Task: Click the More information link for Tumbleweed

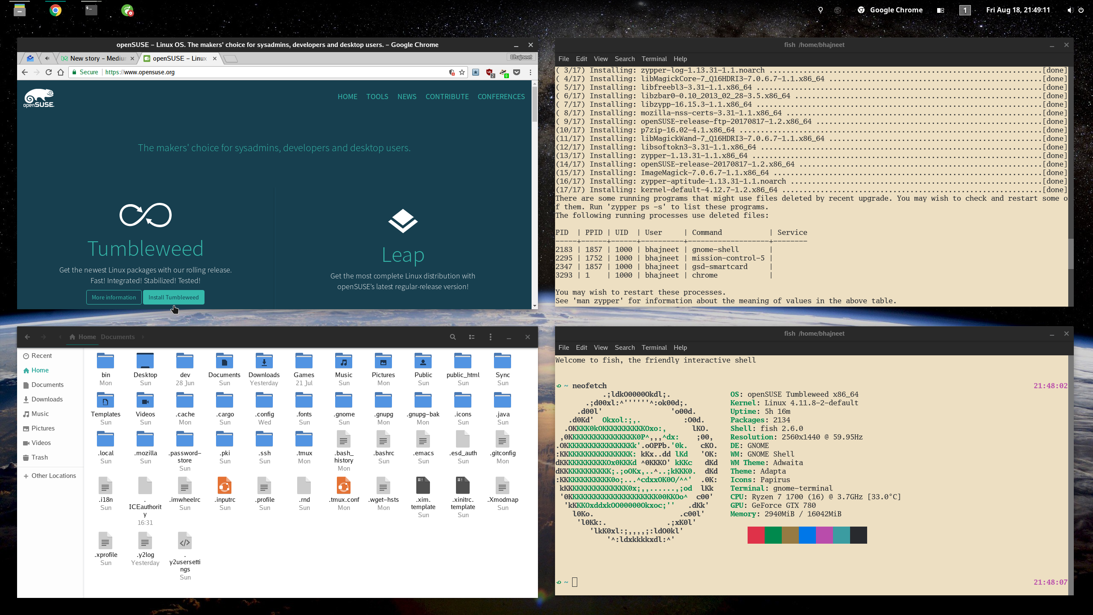Action: (114, 297)
